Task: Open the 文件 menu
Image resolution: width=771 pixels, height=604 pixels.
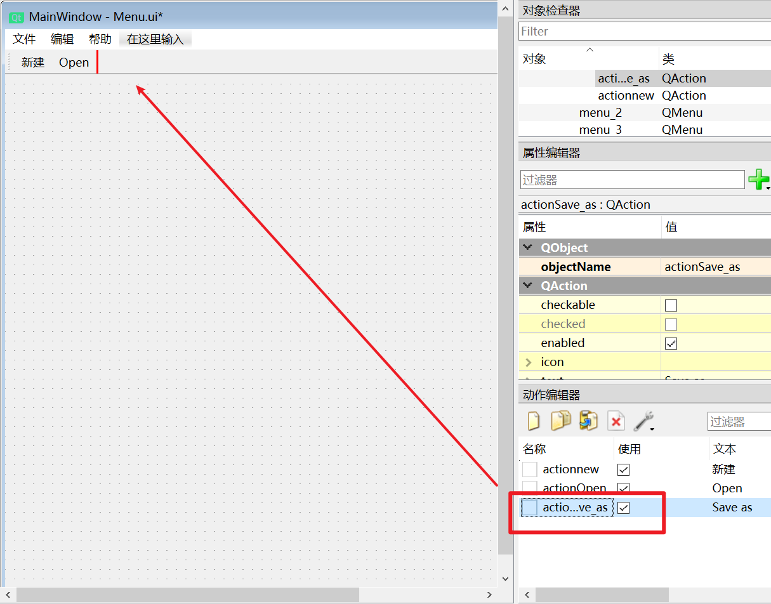Action: click(x=24, y=39)
